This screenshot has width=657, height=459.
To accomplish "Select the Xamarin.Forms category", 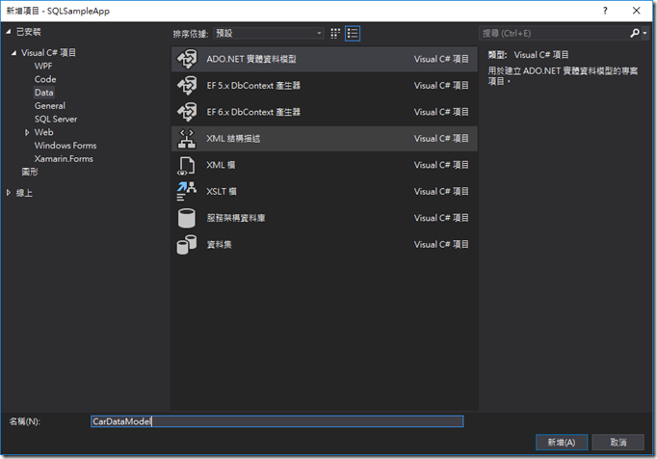I will point(64,159).
